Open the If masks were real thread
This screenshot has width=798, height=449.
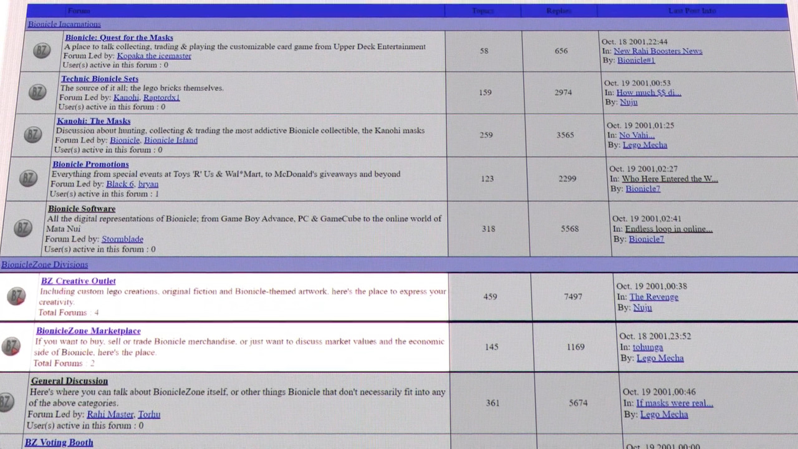(x=674, y=403)
